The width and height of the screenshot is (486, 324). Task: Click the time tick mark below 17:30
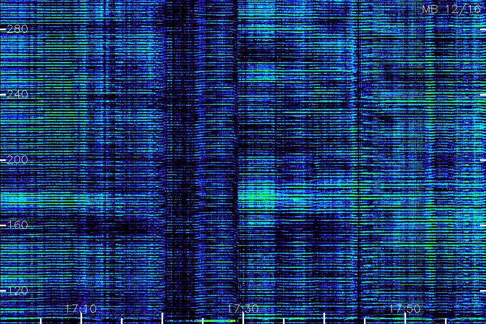point(243,319)
